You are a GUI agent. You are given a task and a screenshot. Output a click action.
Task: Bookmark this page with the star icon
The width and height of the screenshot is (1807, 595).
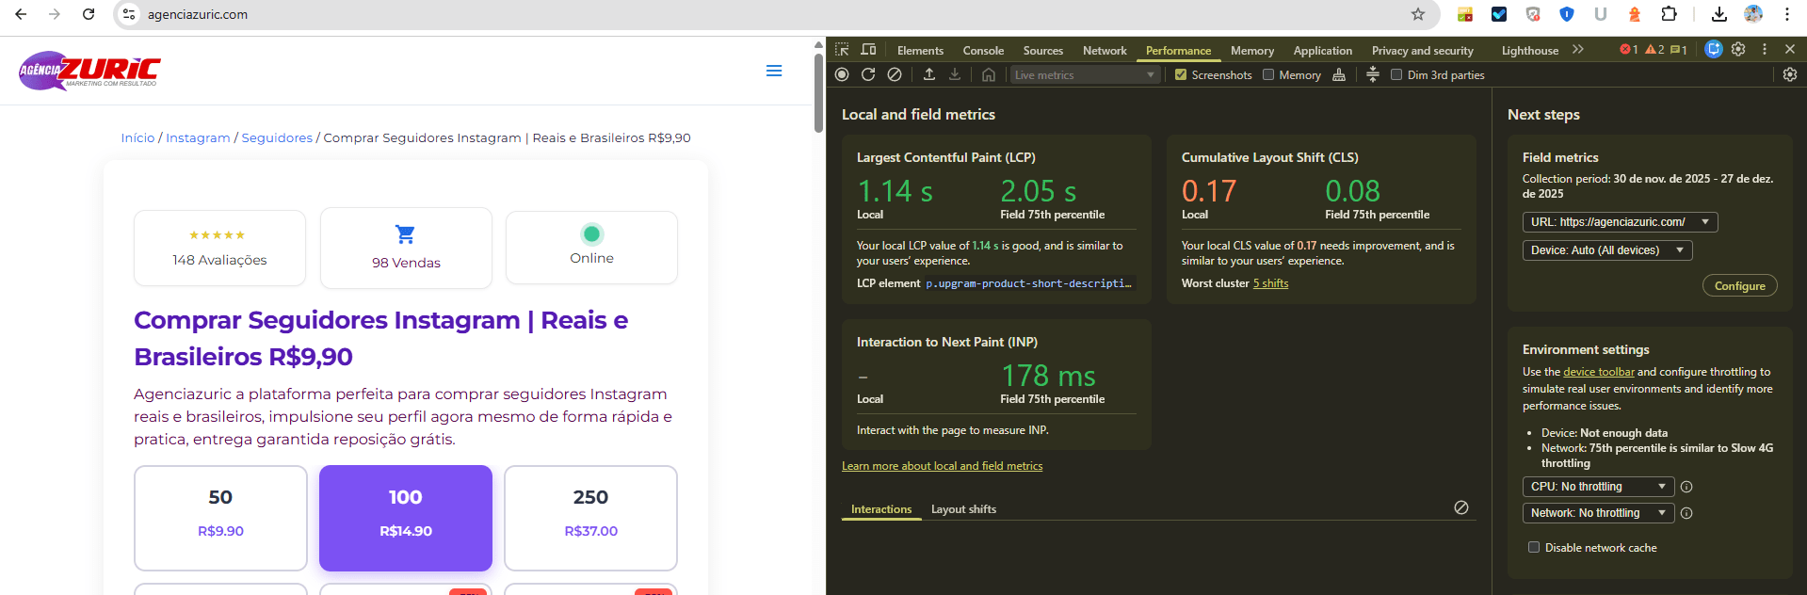click(x=1418, y=14)
